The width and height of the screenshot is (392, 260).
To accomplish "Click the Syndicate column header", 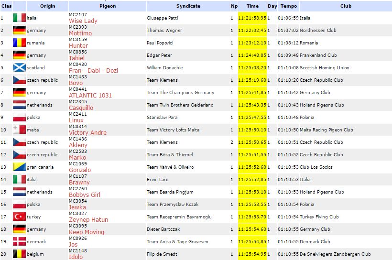I will 188,6.
